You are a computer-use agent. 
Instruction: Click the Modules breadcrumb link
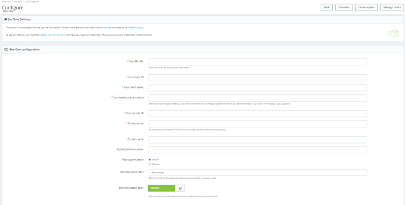click(6, 1)
